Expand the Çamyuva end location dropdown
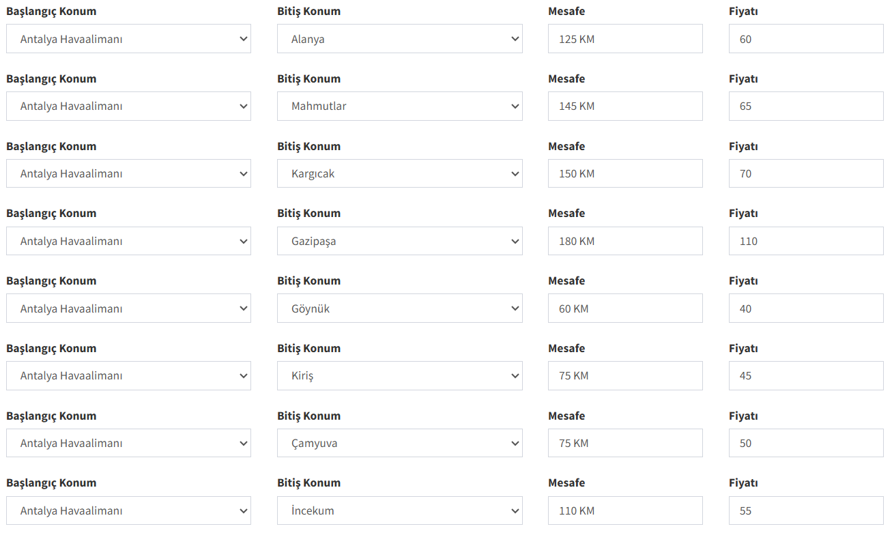 tap(399, 443)
